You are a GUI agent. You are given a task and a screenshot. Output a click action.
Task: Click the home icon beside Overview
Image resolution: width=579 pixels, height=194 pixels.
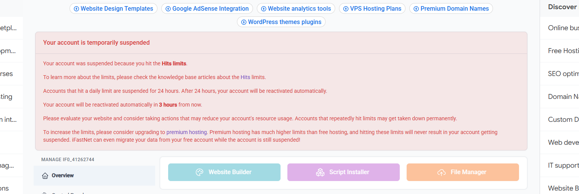(45, 176)
